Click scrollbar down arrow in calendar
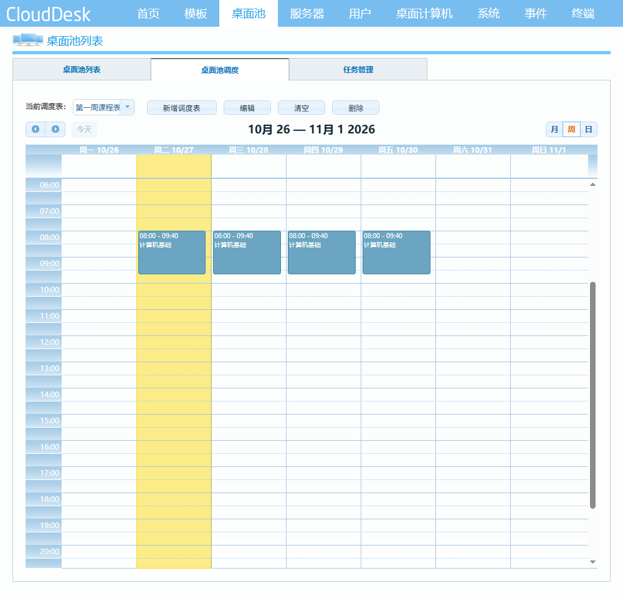Viewport: 623px width, 601px height. click(593, 562)
